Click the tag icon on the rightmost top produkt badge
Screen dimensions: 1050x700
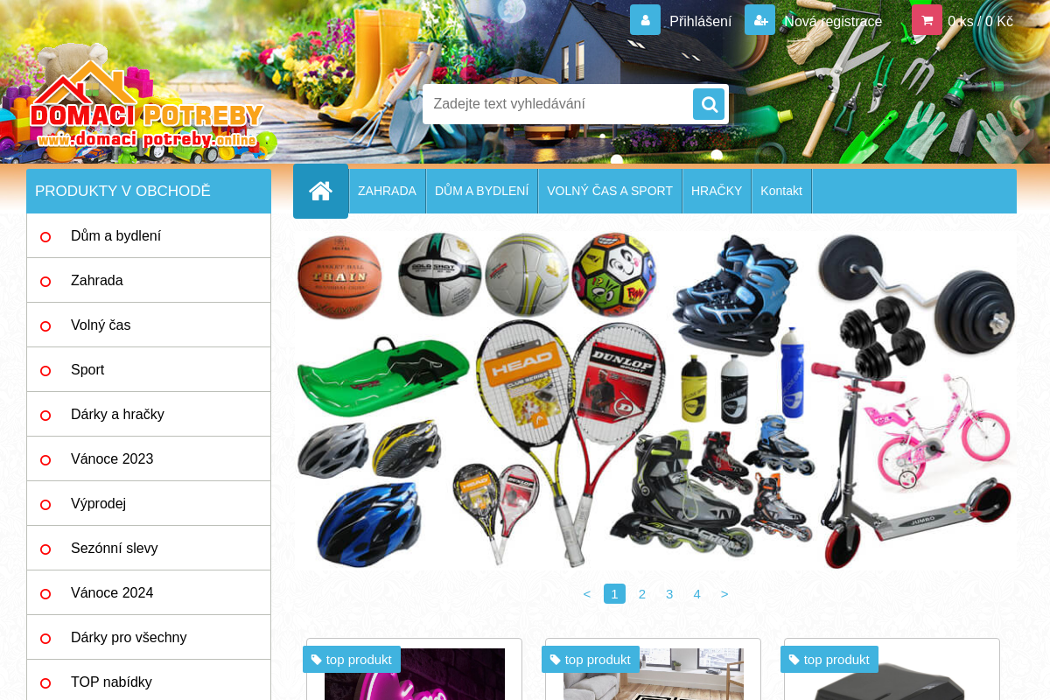[x=796, y=660]
